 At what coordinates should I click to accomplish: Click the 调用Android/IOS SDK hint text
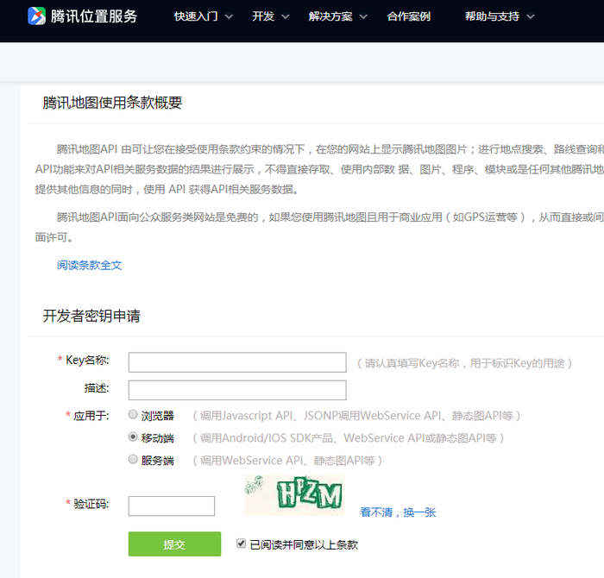(x=349, y=438)
